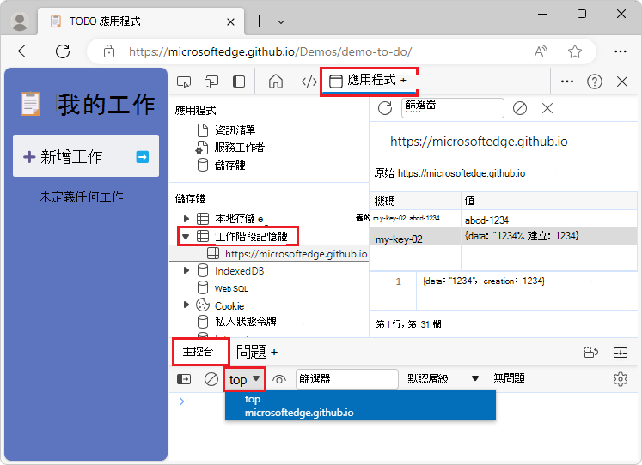Image resolution: width=642 pixels, height=465 pixels.
Task: Create live expression eye icon
Action: tap(279, 379)
